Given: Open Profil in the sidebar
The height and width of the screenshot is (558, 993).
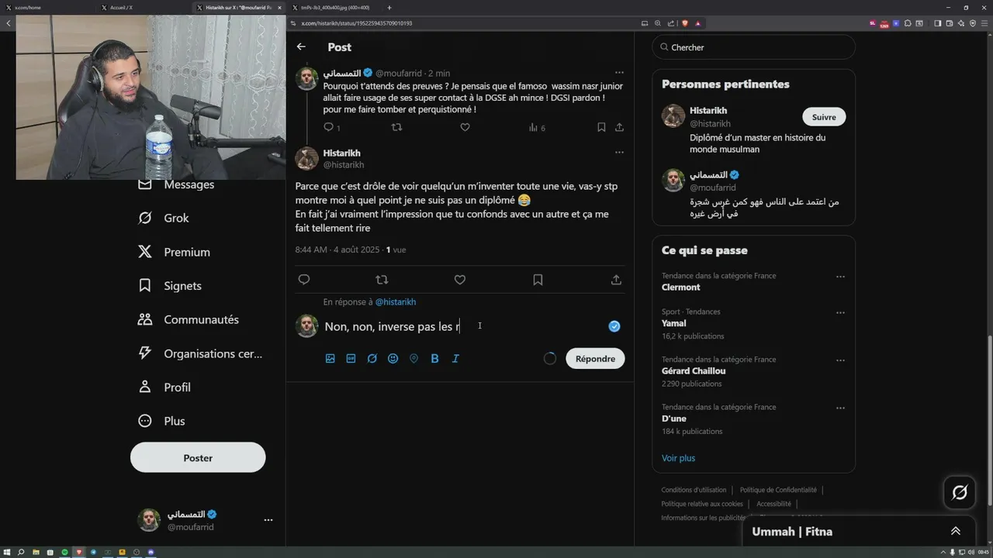Looking at the screenshot, I should tap(164, 387).
